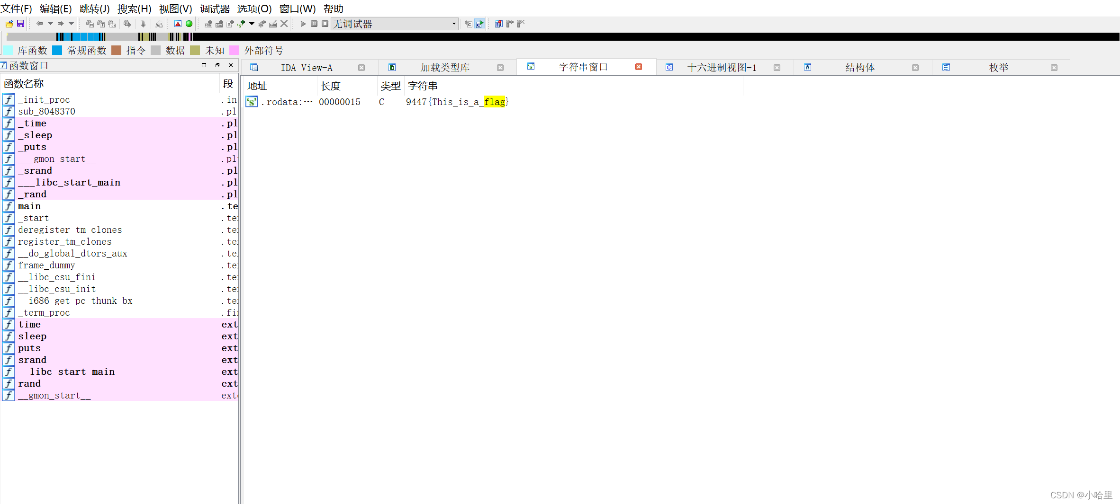
Task: Jump back with the left arrow icon
Action: click(x=39, y=24)
